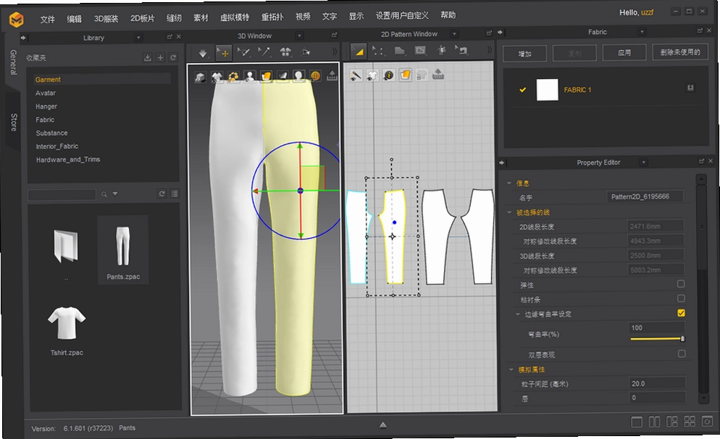Select Avatar in the favorites list
The image size is (720, 439).
point(46,93)
